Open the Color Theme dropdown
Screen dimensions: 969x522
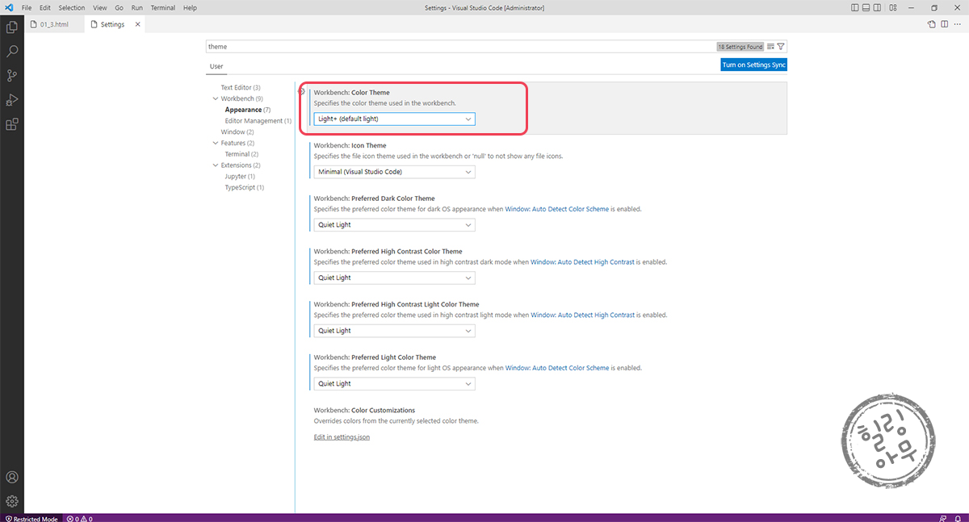coord(394,119)
